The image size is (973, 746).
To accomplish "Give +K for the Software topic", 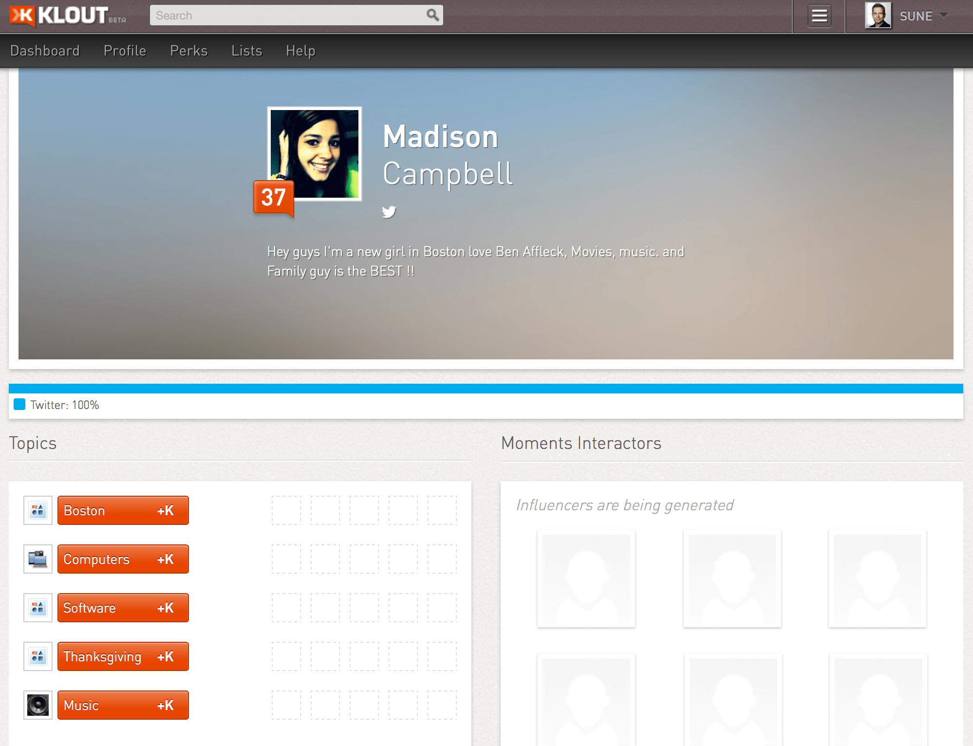I will pos(166,608).
